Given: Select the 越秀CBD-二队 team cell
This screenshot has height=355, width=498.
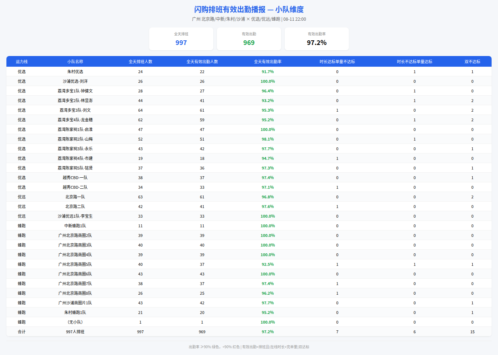Looking at the screenshot, I should click(75, 187).
